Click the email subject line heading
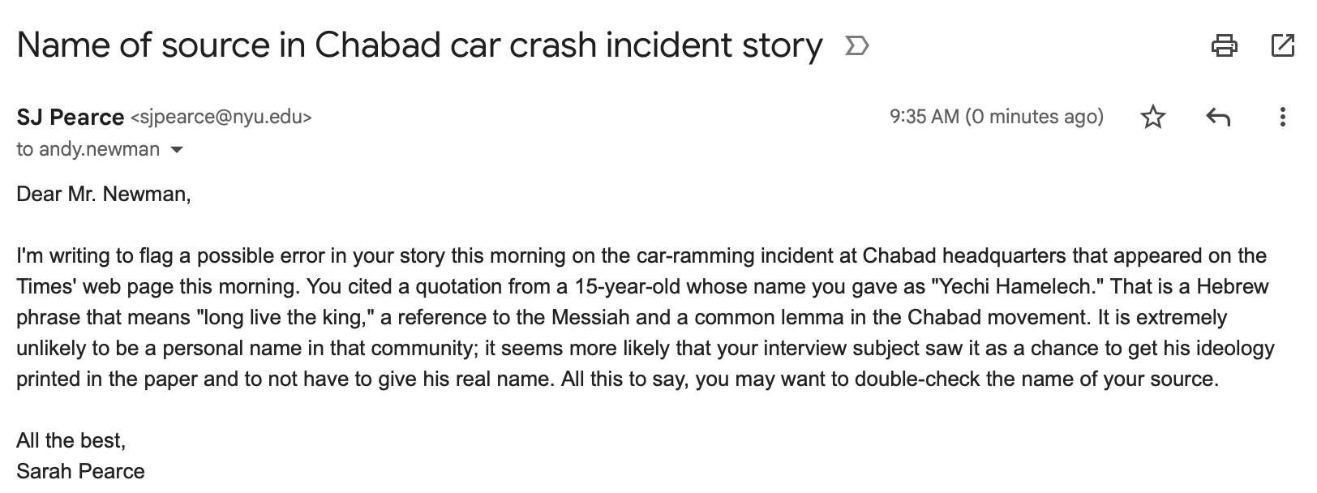1317x493 pixels. click(x=419, y=45)
